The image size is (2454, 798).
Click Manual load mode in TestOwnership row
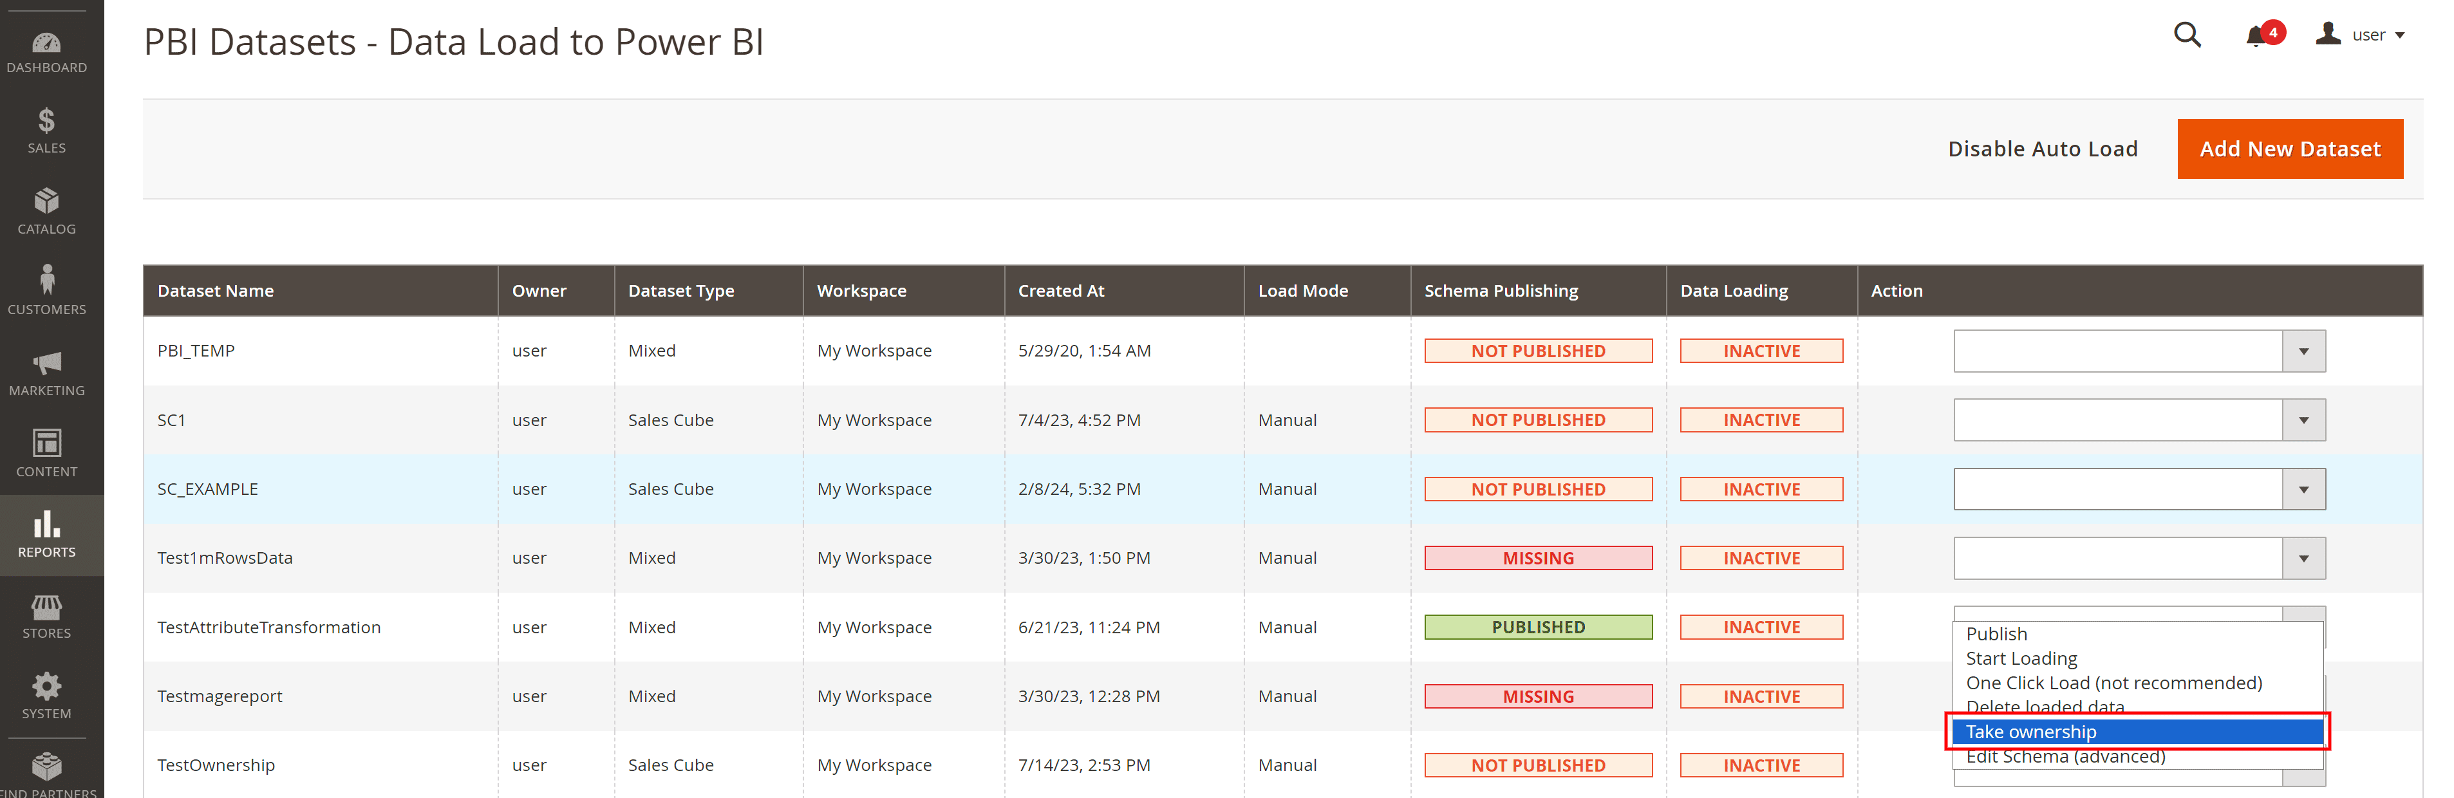tap(1287, 766)
